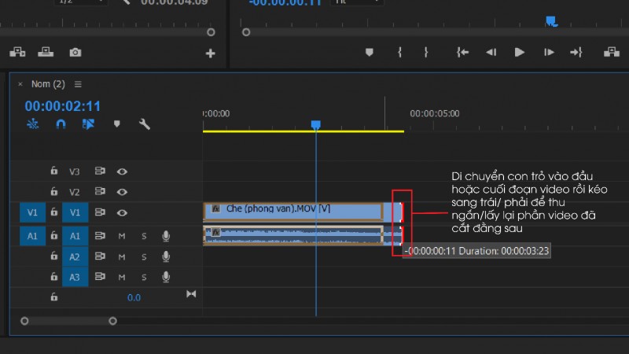Image resolution: width=629 pixels, height=354 pixels.
Task: Hide track V2 output with eye
Action: coord(122,192)
